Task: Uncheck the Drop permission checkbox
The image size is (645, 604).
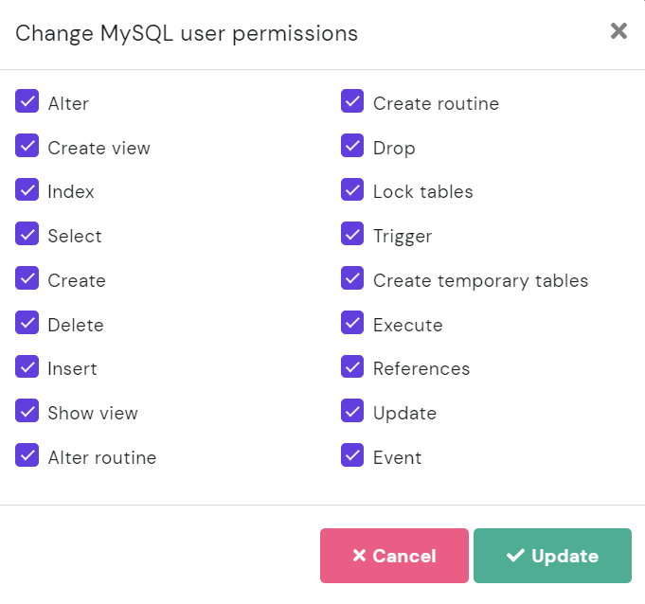Action: pyautogui.click(x=352, y=146)
